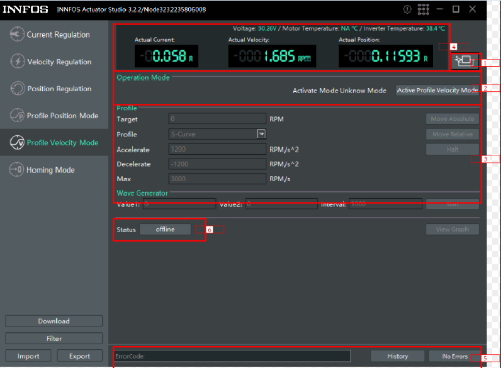The height and width of the screenshot is (368, 501).
Task: Click the Current Regulation sidebar icon
Action: pos(17,35)
